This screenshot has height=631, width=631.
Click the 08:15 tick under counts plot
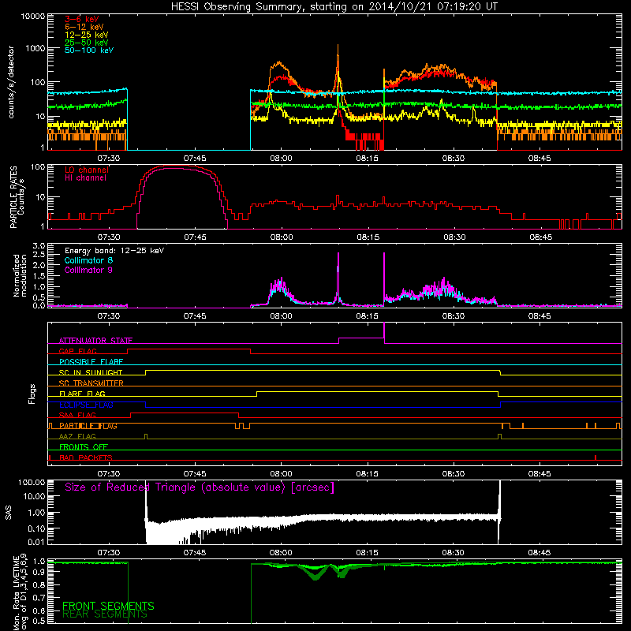tap(367, 159)
